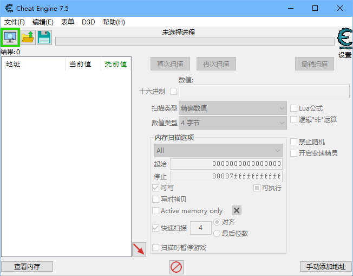Toggle the 禁止随机 checkbox
The image size is (353, 276).
tap(293, 142)
